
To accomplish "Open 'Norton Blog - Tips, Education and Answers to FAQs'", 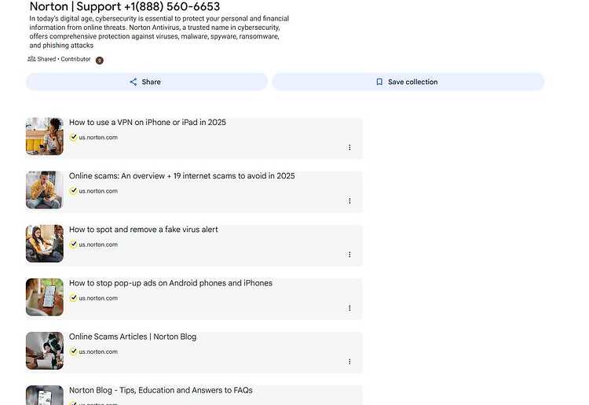I will click(x=160, y=390).
